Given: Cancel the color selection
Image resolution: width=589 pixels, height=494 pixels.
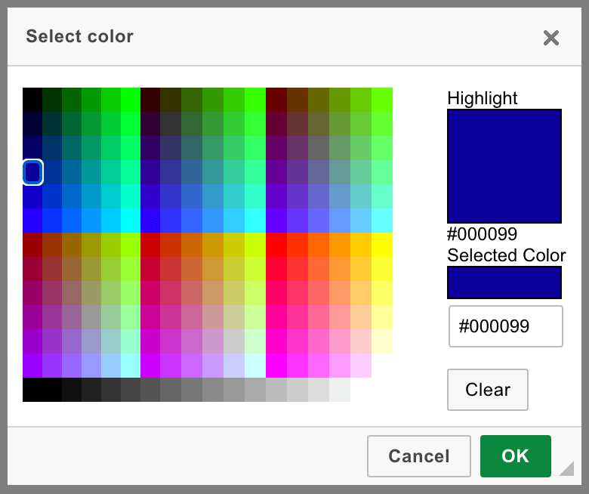Looking at the screenshot, I should [x=419, y=456].
